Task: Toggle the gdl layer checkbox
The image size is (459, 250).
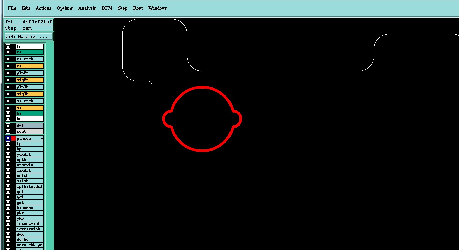Action: pos(8,192)
